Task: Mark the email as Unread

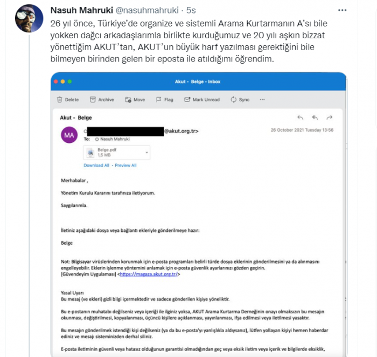Action: 187,100
